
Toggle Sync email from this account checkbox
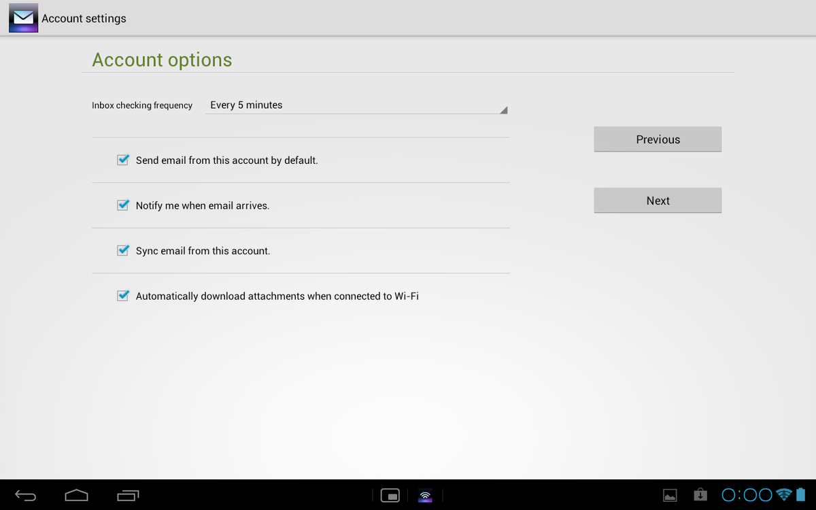click(x=123, y=251)
